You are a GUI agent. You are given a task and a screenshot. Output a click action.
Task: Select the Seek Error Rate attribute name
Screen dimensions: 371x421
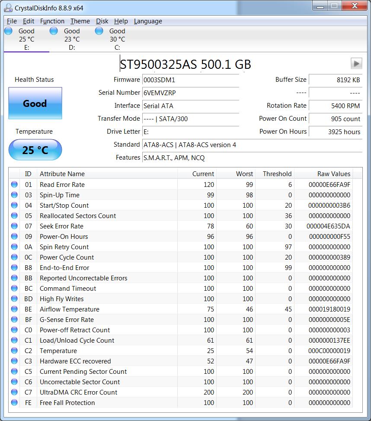[61, 226]
